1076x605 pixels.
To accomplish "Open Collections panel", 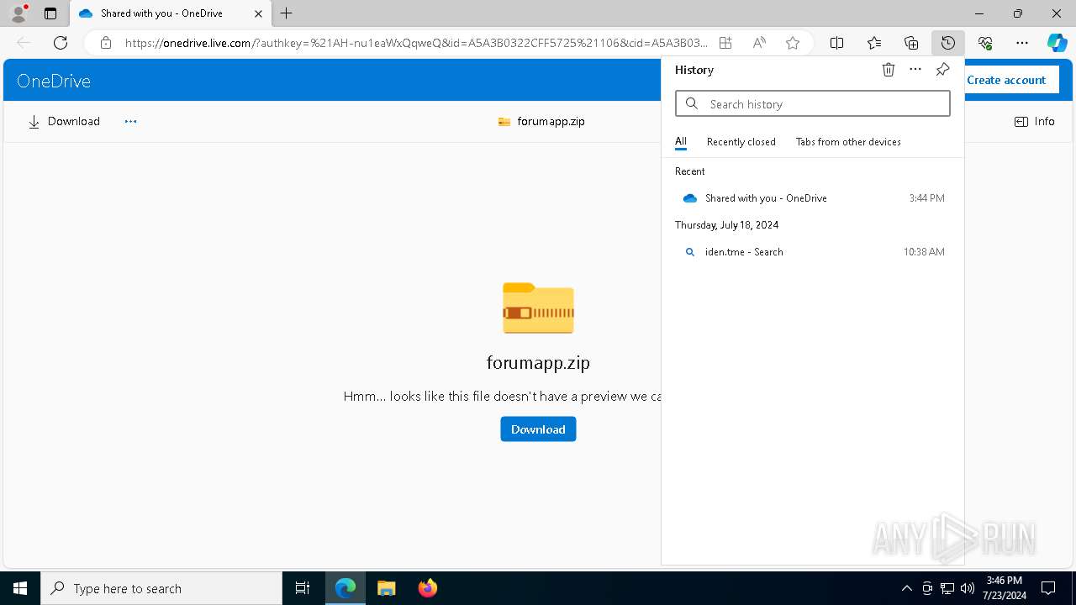I will 911,43.
